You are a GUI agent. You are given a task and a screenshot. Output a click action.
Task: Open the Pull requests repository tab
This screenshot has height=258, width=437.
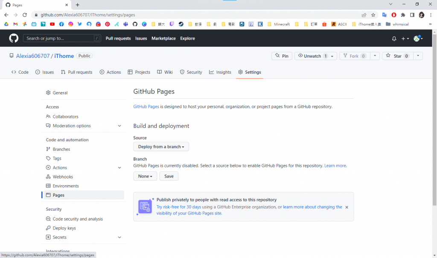(x=77, y=72)
